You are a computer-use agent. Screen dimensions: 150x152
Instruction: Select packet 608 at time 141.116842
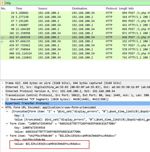click(75, 57)
